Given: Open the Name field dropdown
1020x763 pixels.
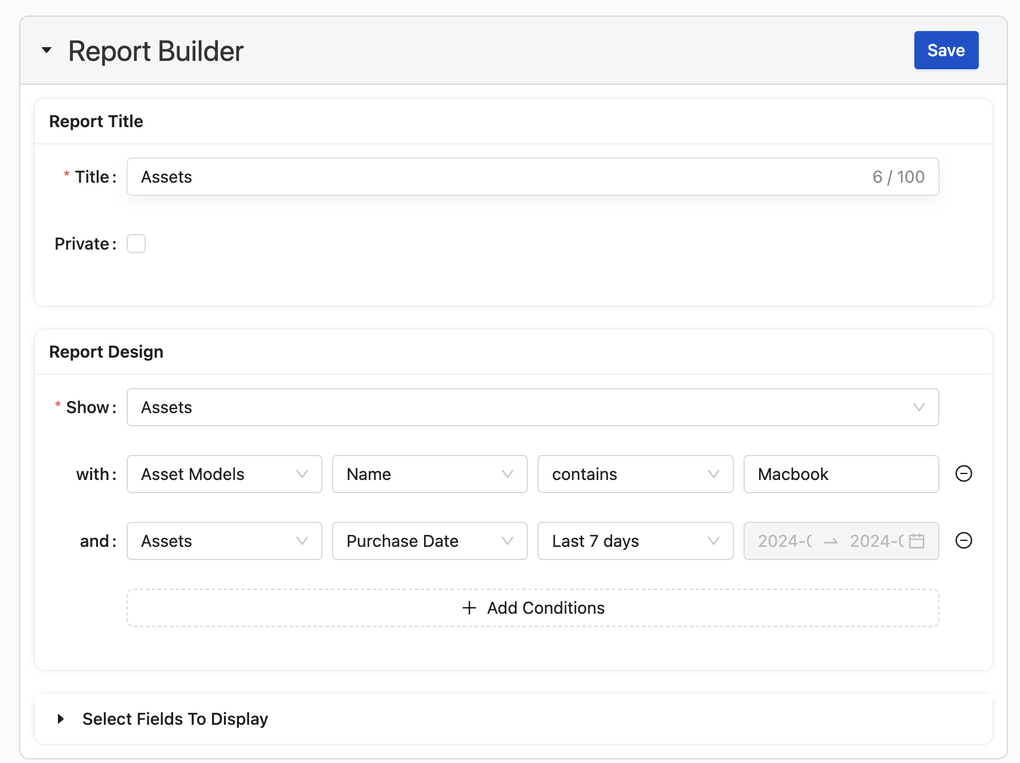Looking at the screenshot, I should click(x=429, y=474).
